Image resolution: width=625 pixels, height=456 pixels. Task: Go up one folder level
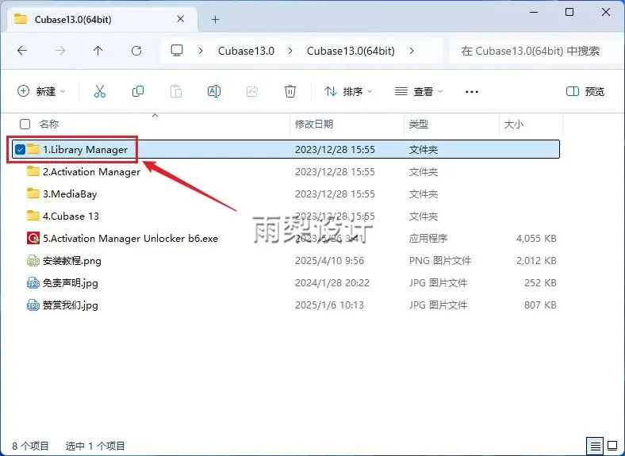[98, 51]
